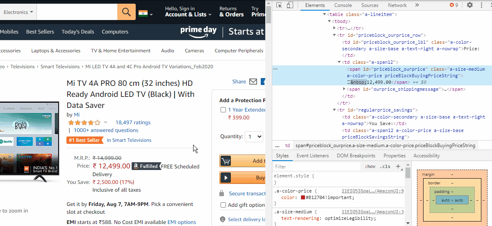The height and width of the screenshot is (226, 492).
Task: Click the three dots beside the highlighted DOM line
Action: click(x=276, y=69)
